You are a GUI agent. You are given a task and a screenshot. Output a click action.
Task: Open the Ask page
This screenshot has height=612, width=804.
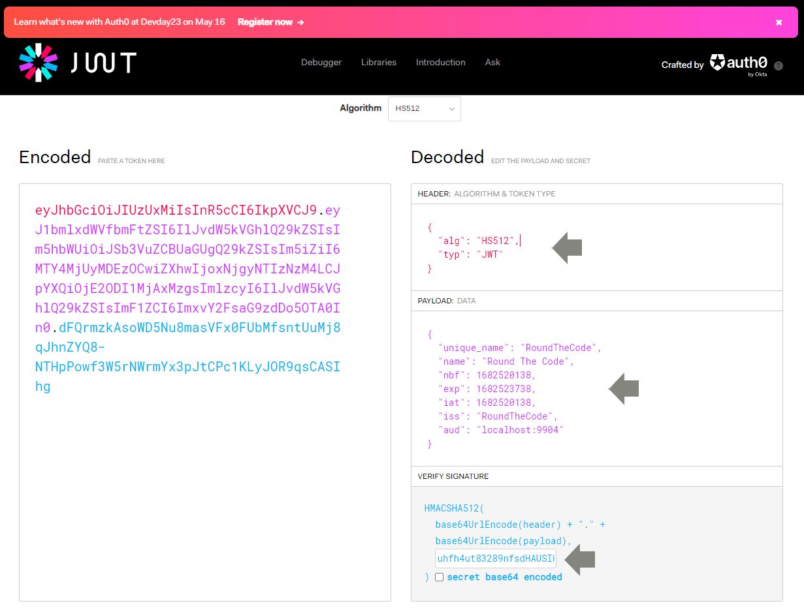(492, 62)
